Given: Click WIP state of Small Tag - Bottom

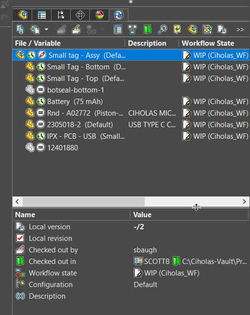Looking at the screenshot, I should pos(215,67).
